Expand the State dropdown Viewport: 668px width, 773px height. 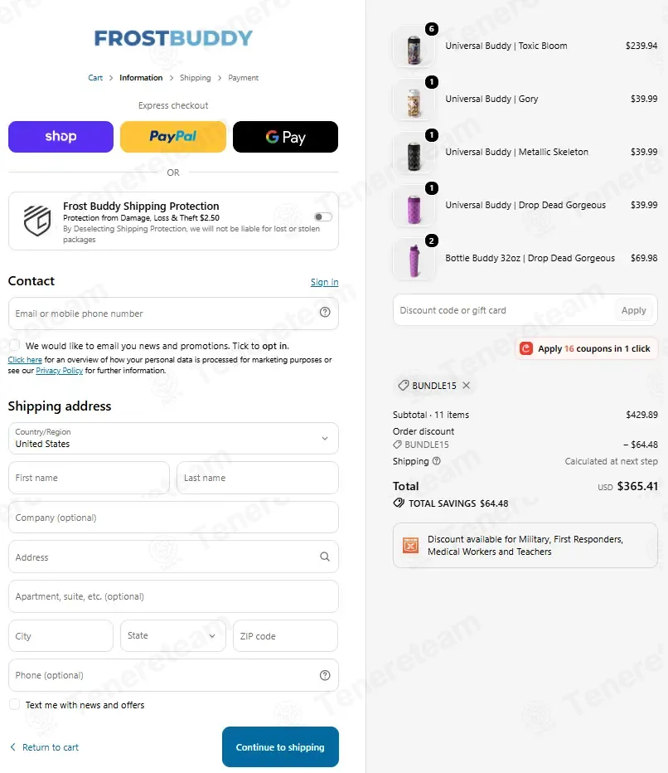(173, 635)
